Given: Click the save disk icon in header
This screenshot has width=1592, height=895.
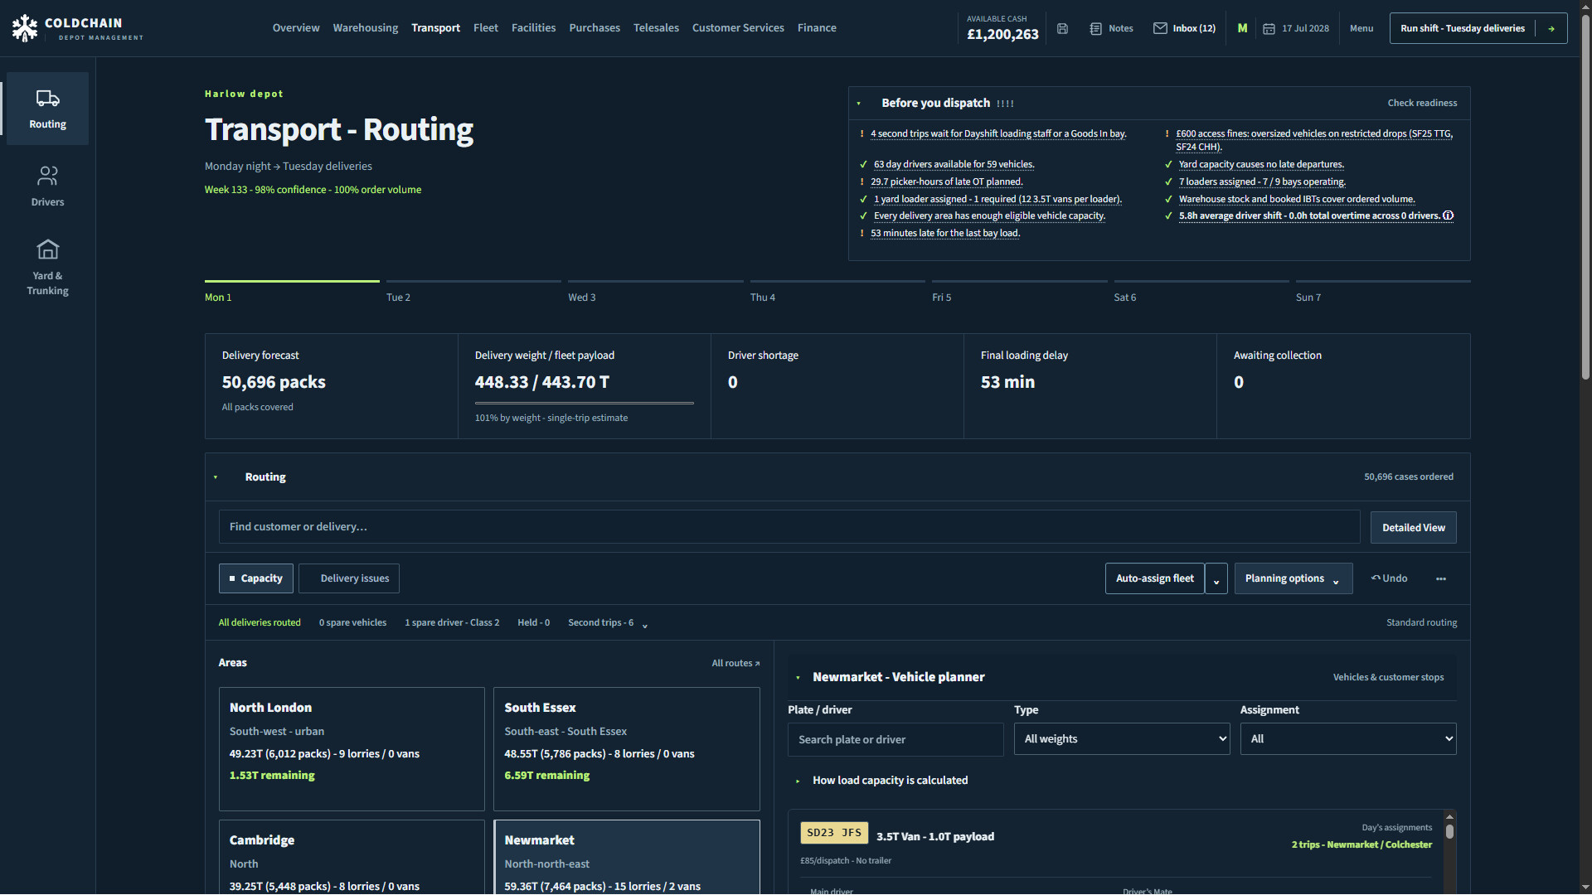Looking at the screenshot, I should 1062,28.
